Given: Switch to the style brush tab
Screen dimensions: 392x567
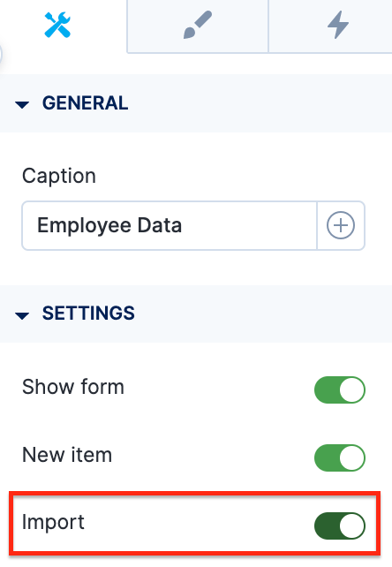Looking at the screenshot, I should point(198,26).
